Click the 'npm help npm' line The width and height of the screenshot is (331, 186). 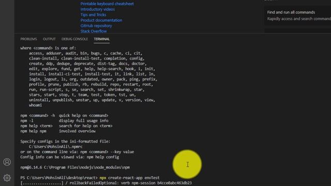click(x=58, y=131)
